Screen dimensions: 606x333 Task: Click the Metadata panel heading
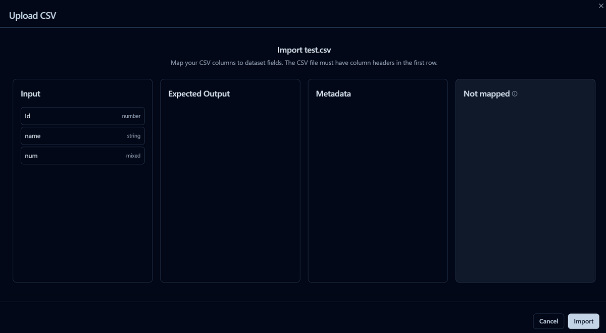[333, 94]
